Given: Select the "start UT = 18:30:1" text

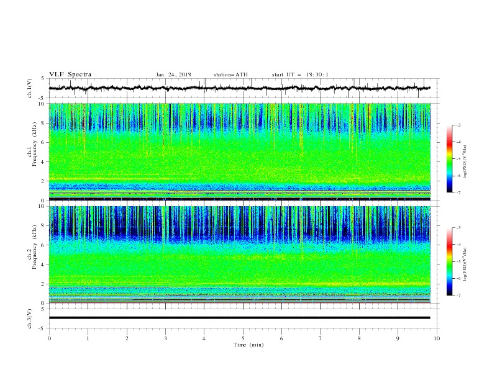Looking at the screenshot, I should pyautogui.click(x=300, y=75).
